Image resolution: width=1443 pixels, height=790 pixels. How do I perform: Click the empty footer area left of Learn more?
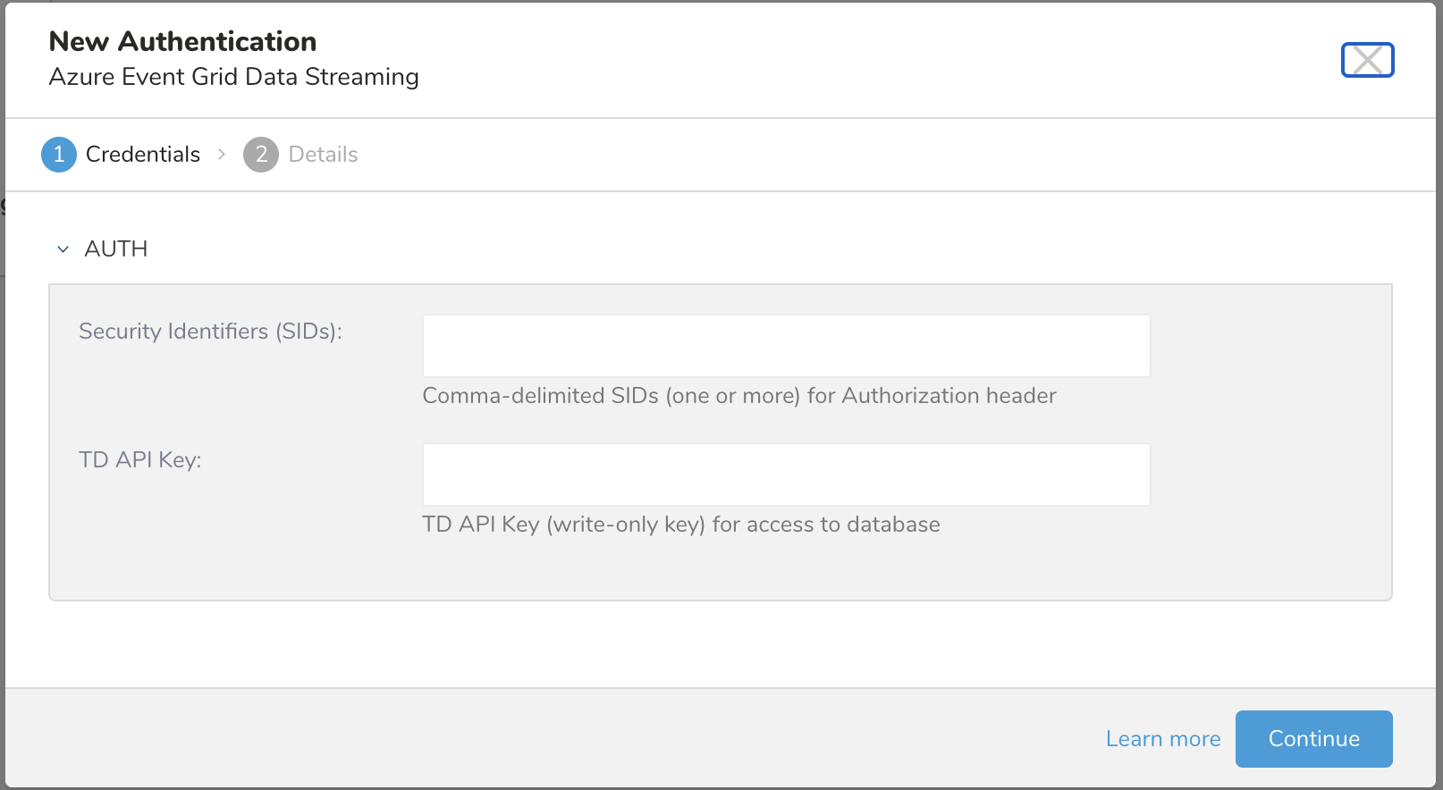[x=536, y=739]
